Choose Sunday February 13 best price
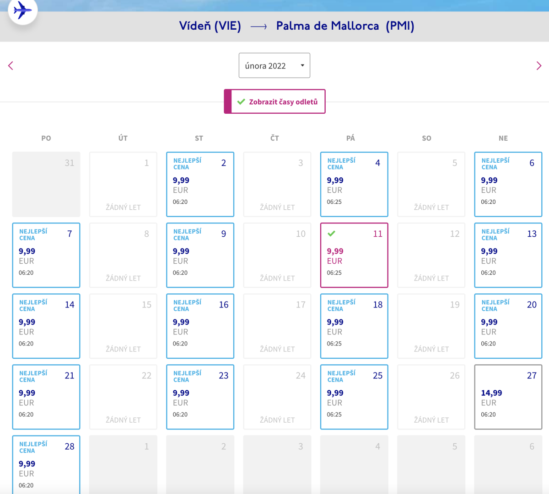Screen dimensions: 549x494 click(508, 255)
